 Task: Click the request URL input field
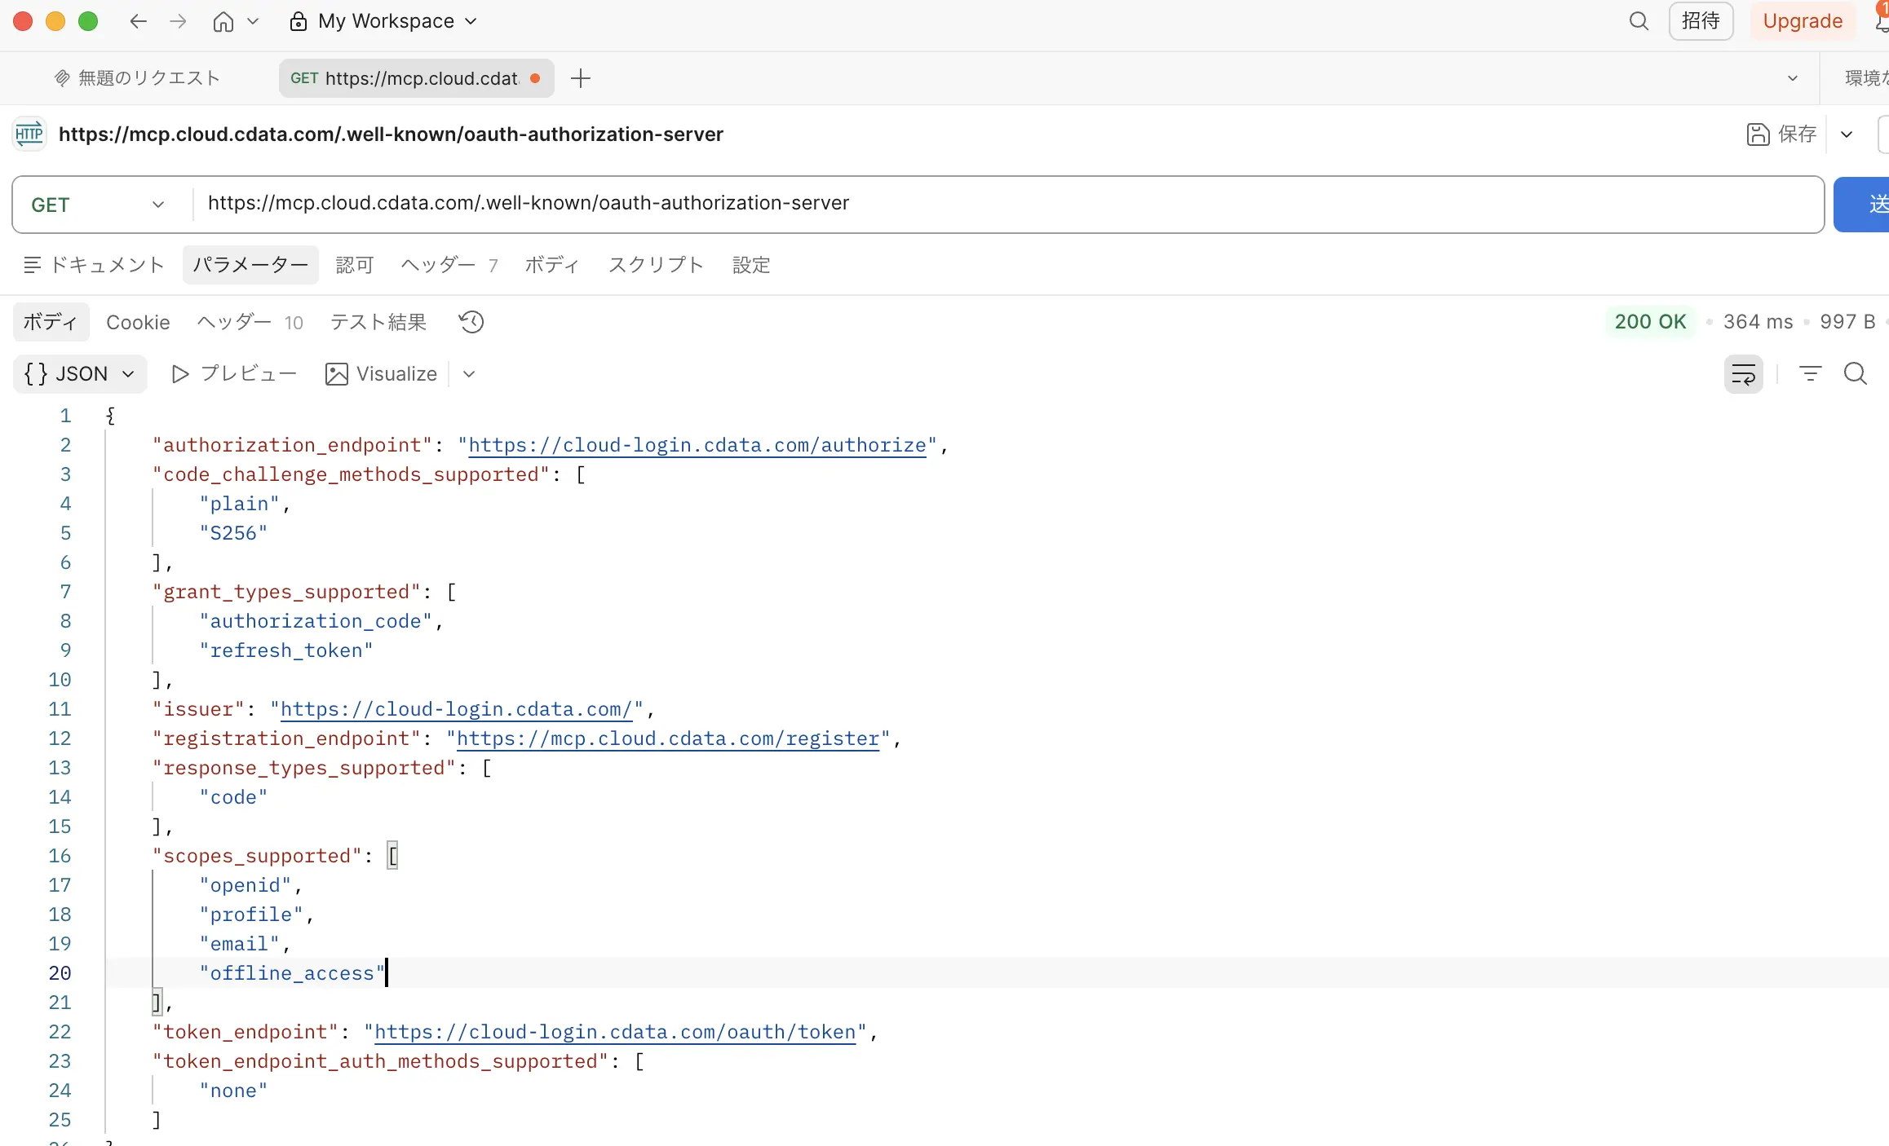click(979, 204)
